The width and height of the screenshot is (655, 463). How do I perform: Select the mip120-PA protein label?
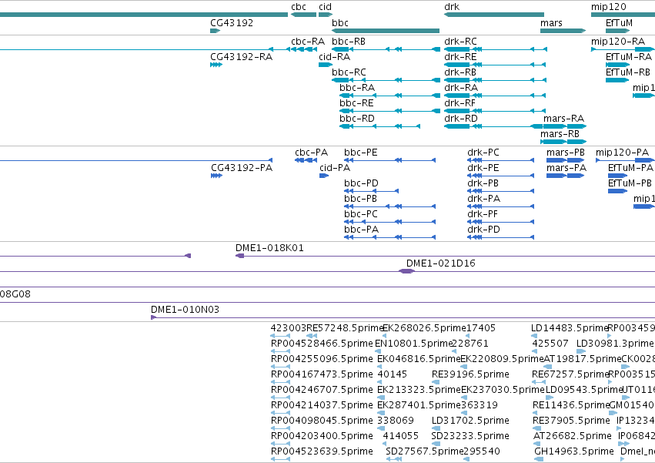(622, 153)
